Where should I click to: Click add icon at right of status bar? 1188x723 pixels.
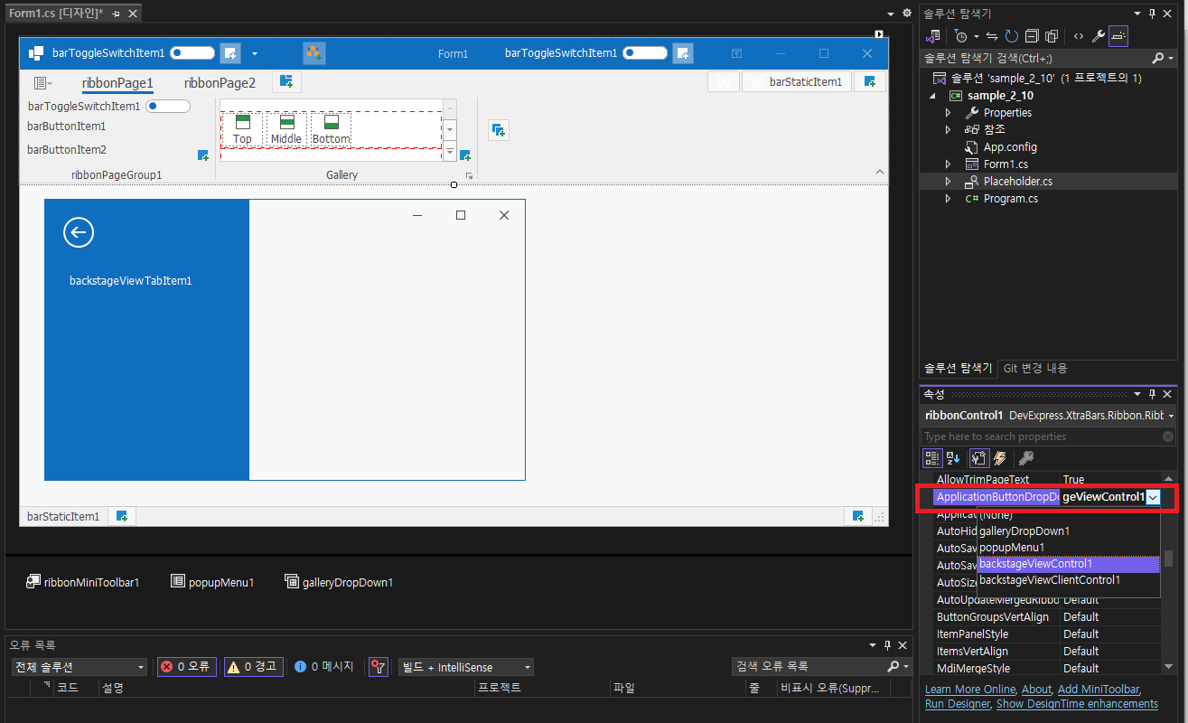tap(858, 517)
